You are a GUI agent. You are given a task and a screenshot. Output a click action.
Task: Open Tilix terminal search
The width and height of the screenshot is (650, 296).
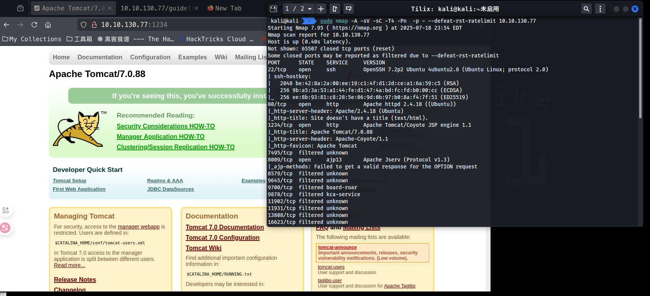(586, 8)
